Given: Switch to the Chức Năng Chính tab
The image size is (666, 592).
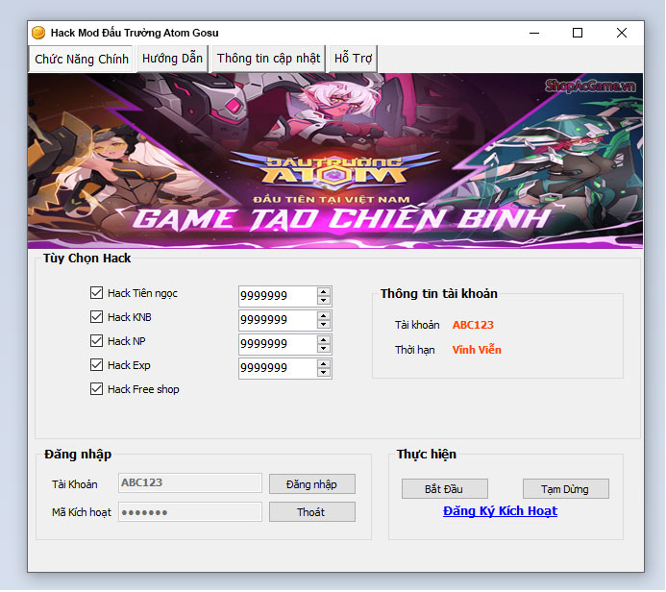Looking at the screenshot, I should point(82,59).
